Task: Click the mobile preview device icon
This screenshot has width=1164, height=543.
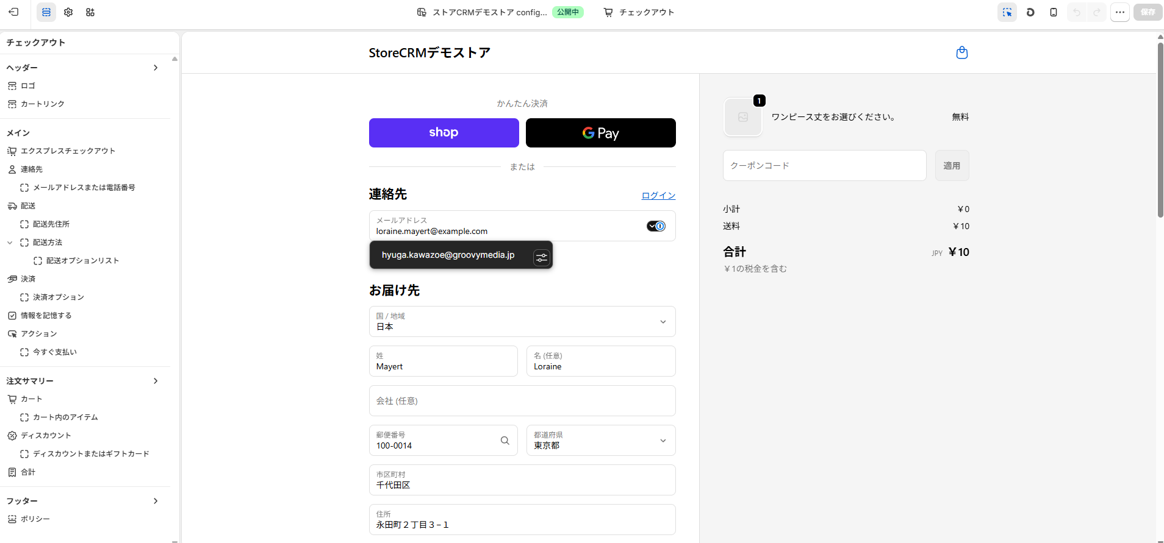Action: (x=1054, y=12)
